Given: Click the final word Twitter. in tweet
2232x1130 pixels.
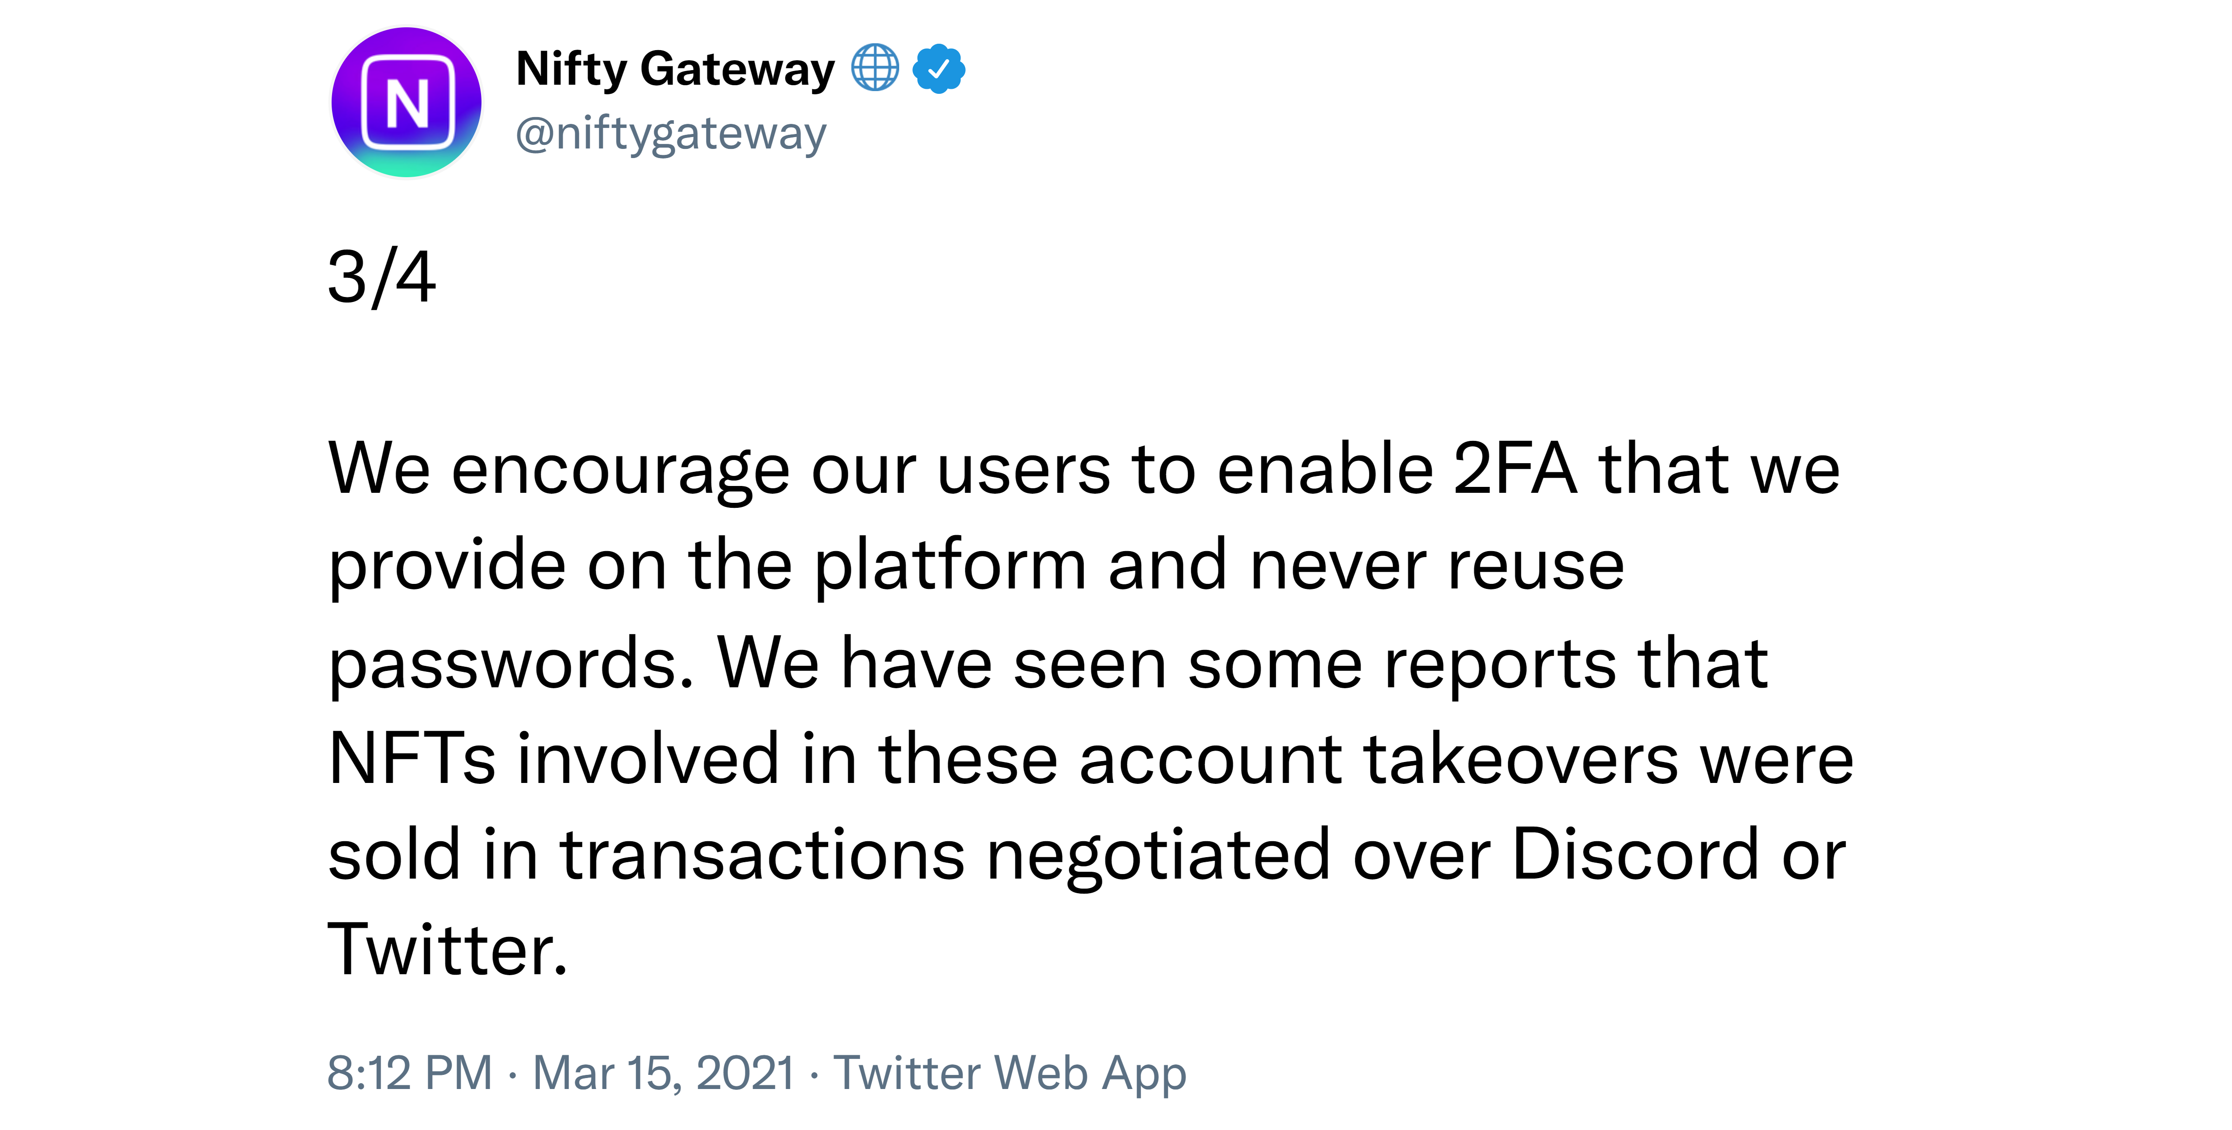Looking at the screenshot, I should [448, 950].
